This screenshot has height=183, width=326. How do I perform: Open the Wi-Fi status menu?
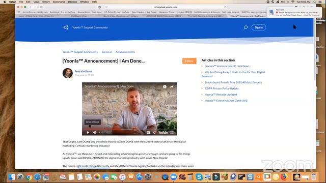293,2
